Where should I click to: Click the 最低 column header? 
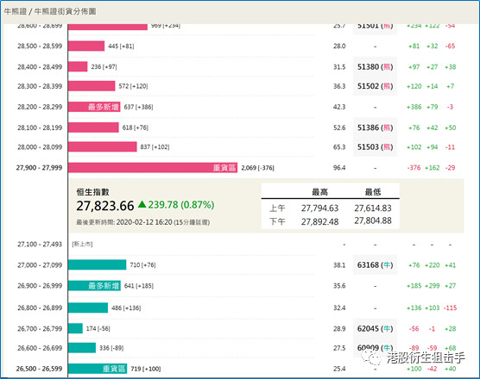click(x=373, y=192)
